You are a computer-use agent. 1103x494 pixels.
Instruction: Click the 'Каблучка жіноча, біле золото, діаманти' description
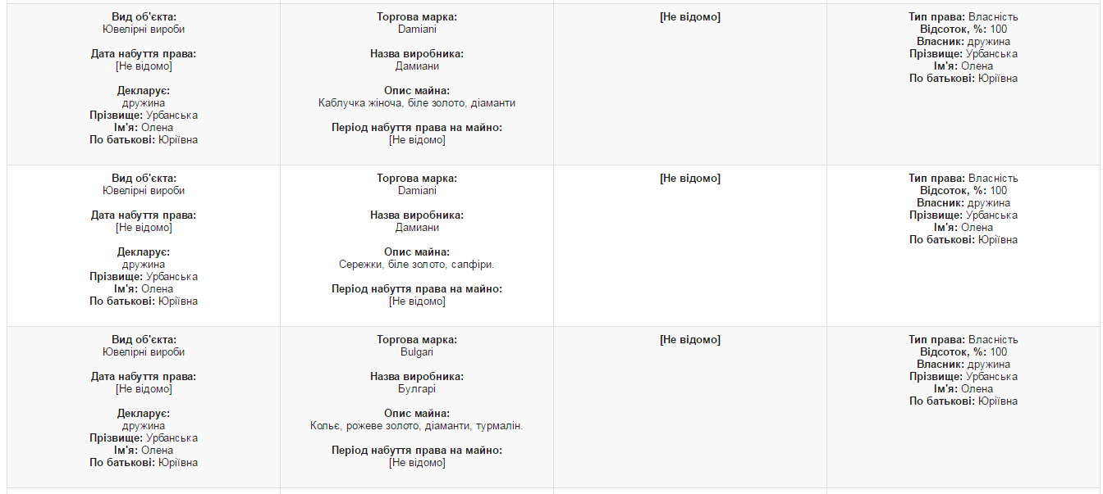click(417, 103)
